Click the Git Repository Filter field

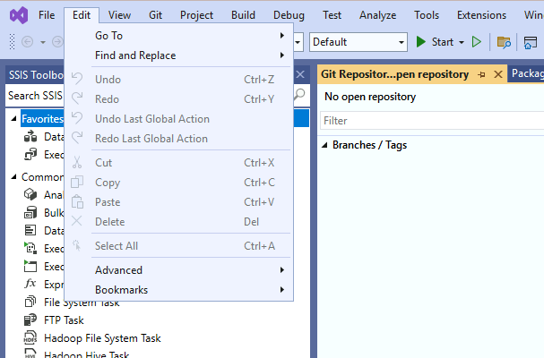click(432, 121)
